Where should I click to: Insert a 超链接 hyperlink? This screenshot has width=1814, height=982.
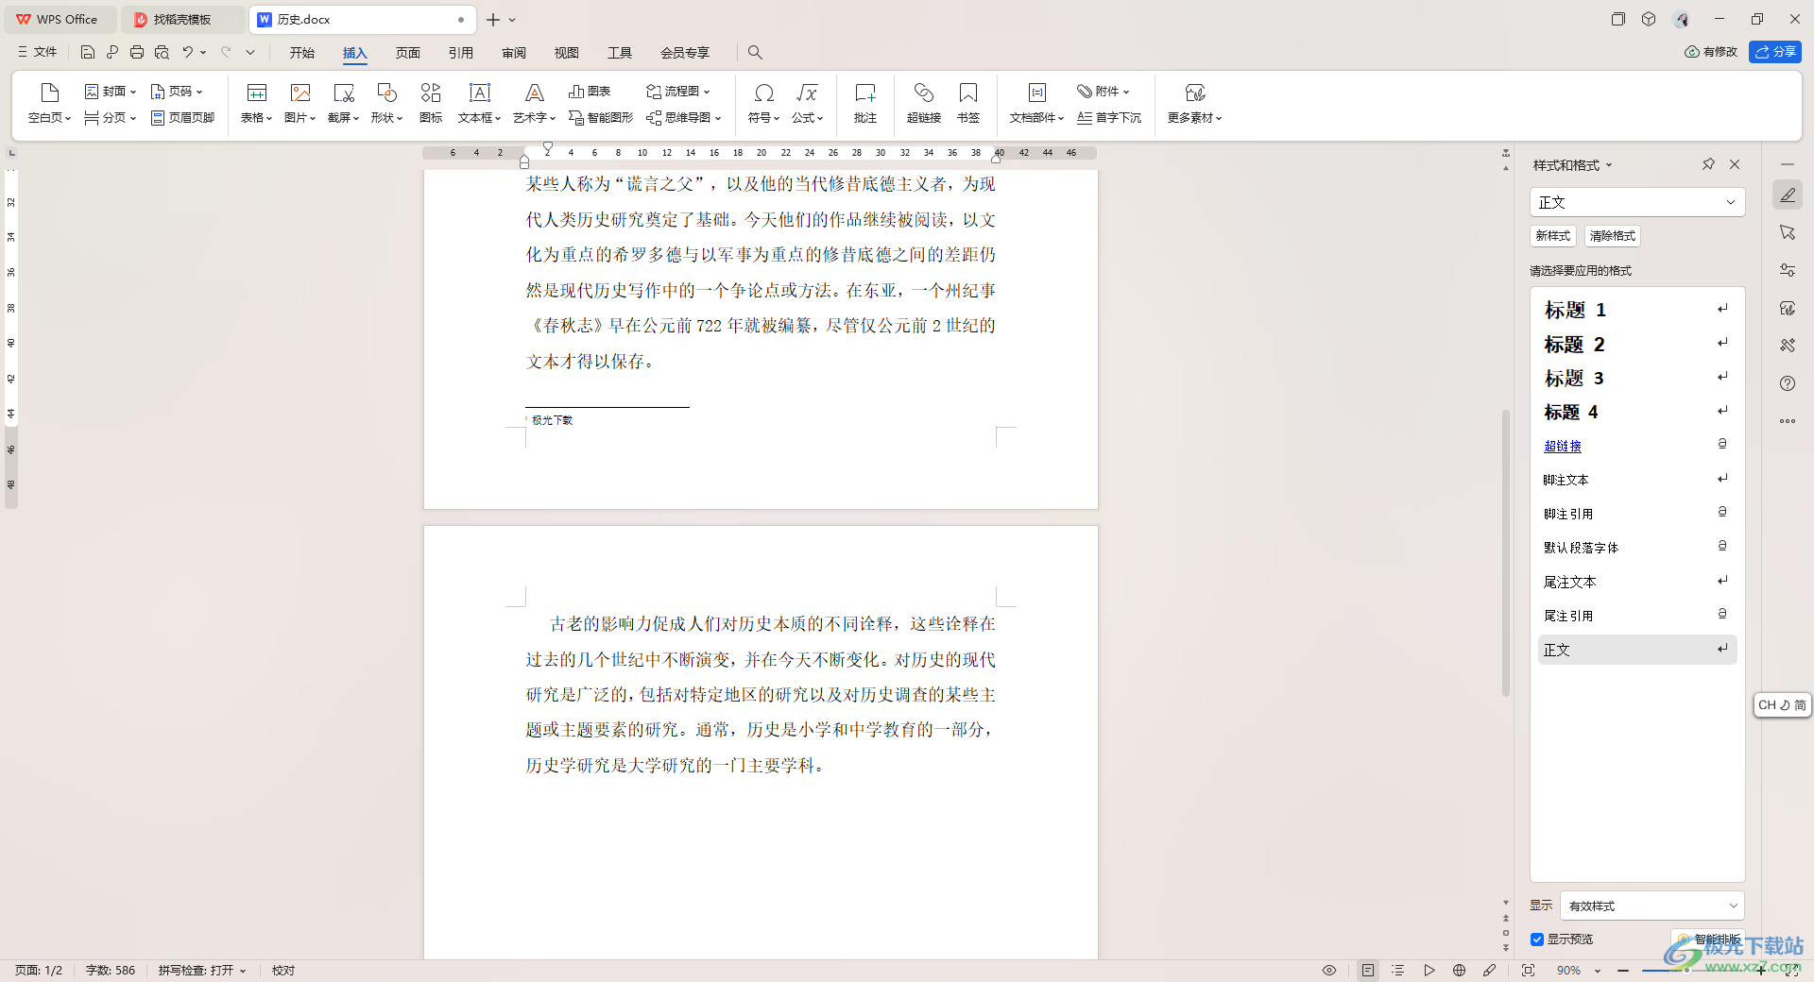coord(924,103)
